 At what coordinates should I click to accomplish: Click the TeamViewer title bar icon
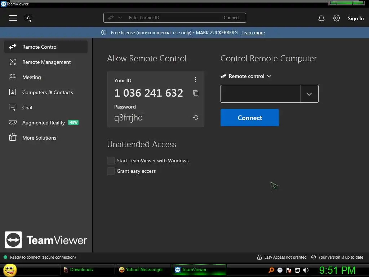tap(4, 4)
